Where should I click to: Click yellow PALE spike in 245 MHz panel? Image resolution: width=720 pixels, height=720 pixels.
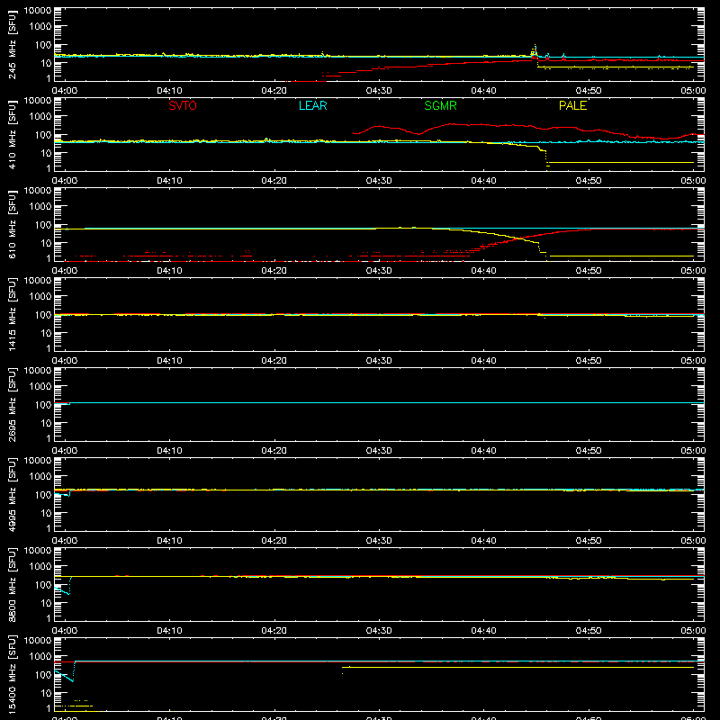tap(535, 50)
